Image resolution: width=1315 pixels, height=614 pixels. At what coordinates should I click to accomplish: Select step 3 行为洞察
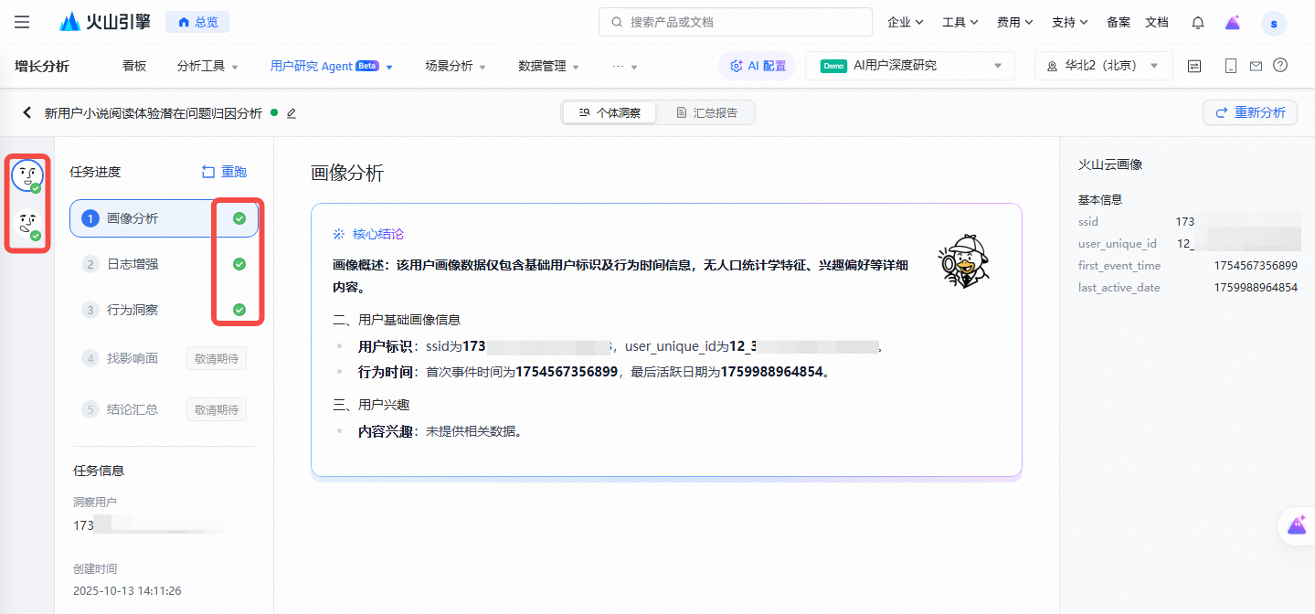point(133,310)
